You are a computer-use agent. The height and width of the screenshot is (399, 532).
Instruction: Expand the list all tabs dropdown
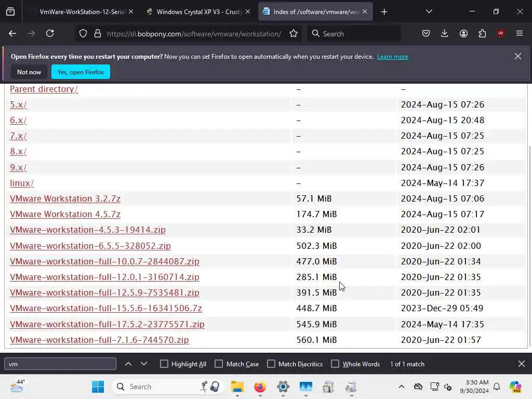click(429, 12)
